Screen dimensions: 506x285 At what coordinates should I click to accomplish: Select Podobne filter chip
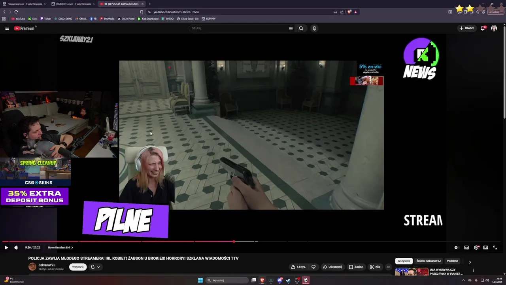[x=452, y=261]
